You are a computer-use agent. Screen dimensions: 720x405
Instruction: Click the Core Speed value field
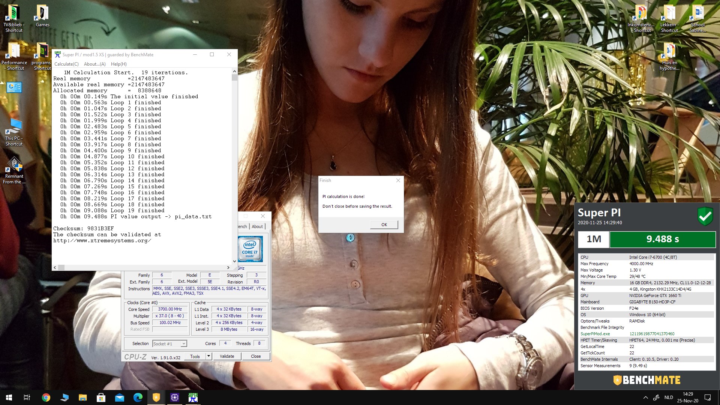point(170,309)
